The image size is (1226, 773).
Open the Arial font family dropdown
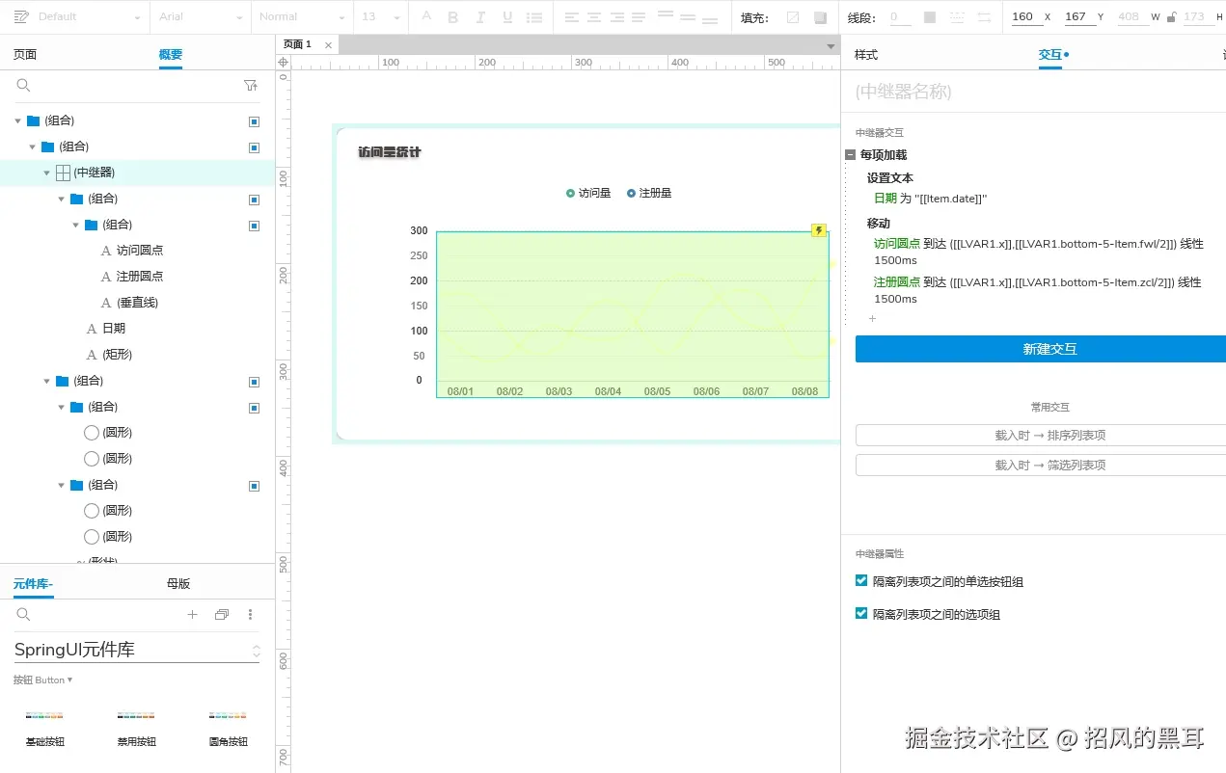pos(201,17)
